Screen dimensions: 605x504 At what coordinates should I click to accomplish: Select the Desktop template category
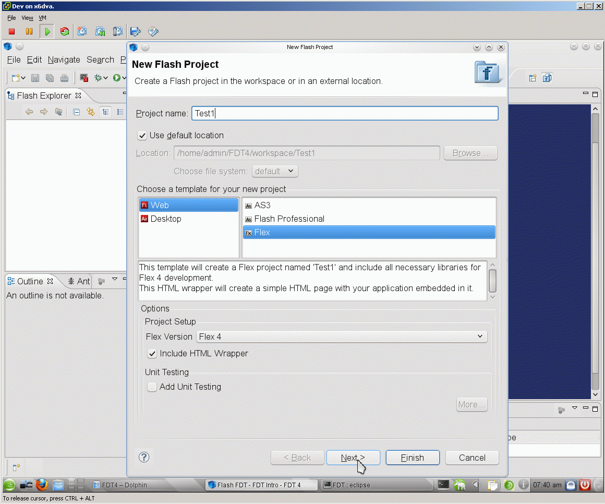click(189, 219)
